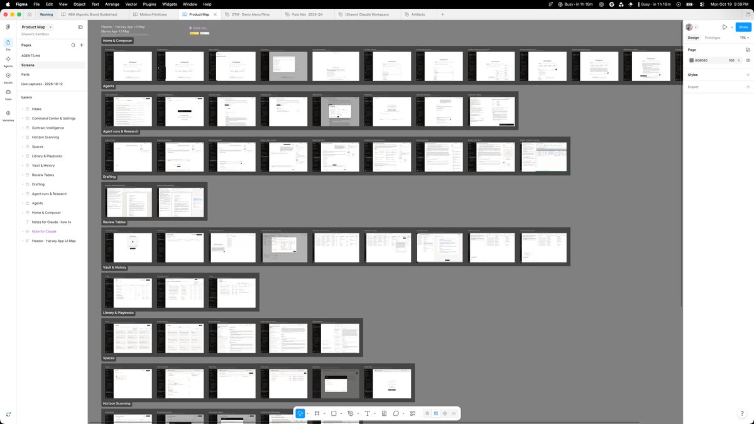The width and height of the screenshot is (754, 424).
Task: Select the Text tool in bottom toolbar
Action: pyautogui.click(x=367, y=413)
